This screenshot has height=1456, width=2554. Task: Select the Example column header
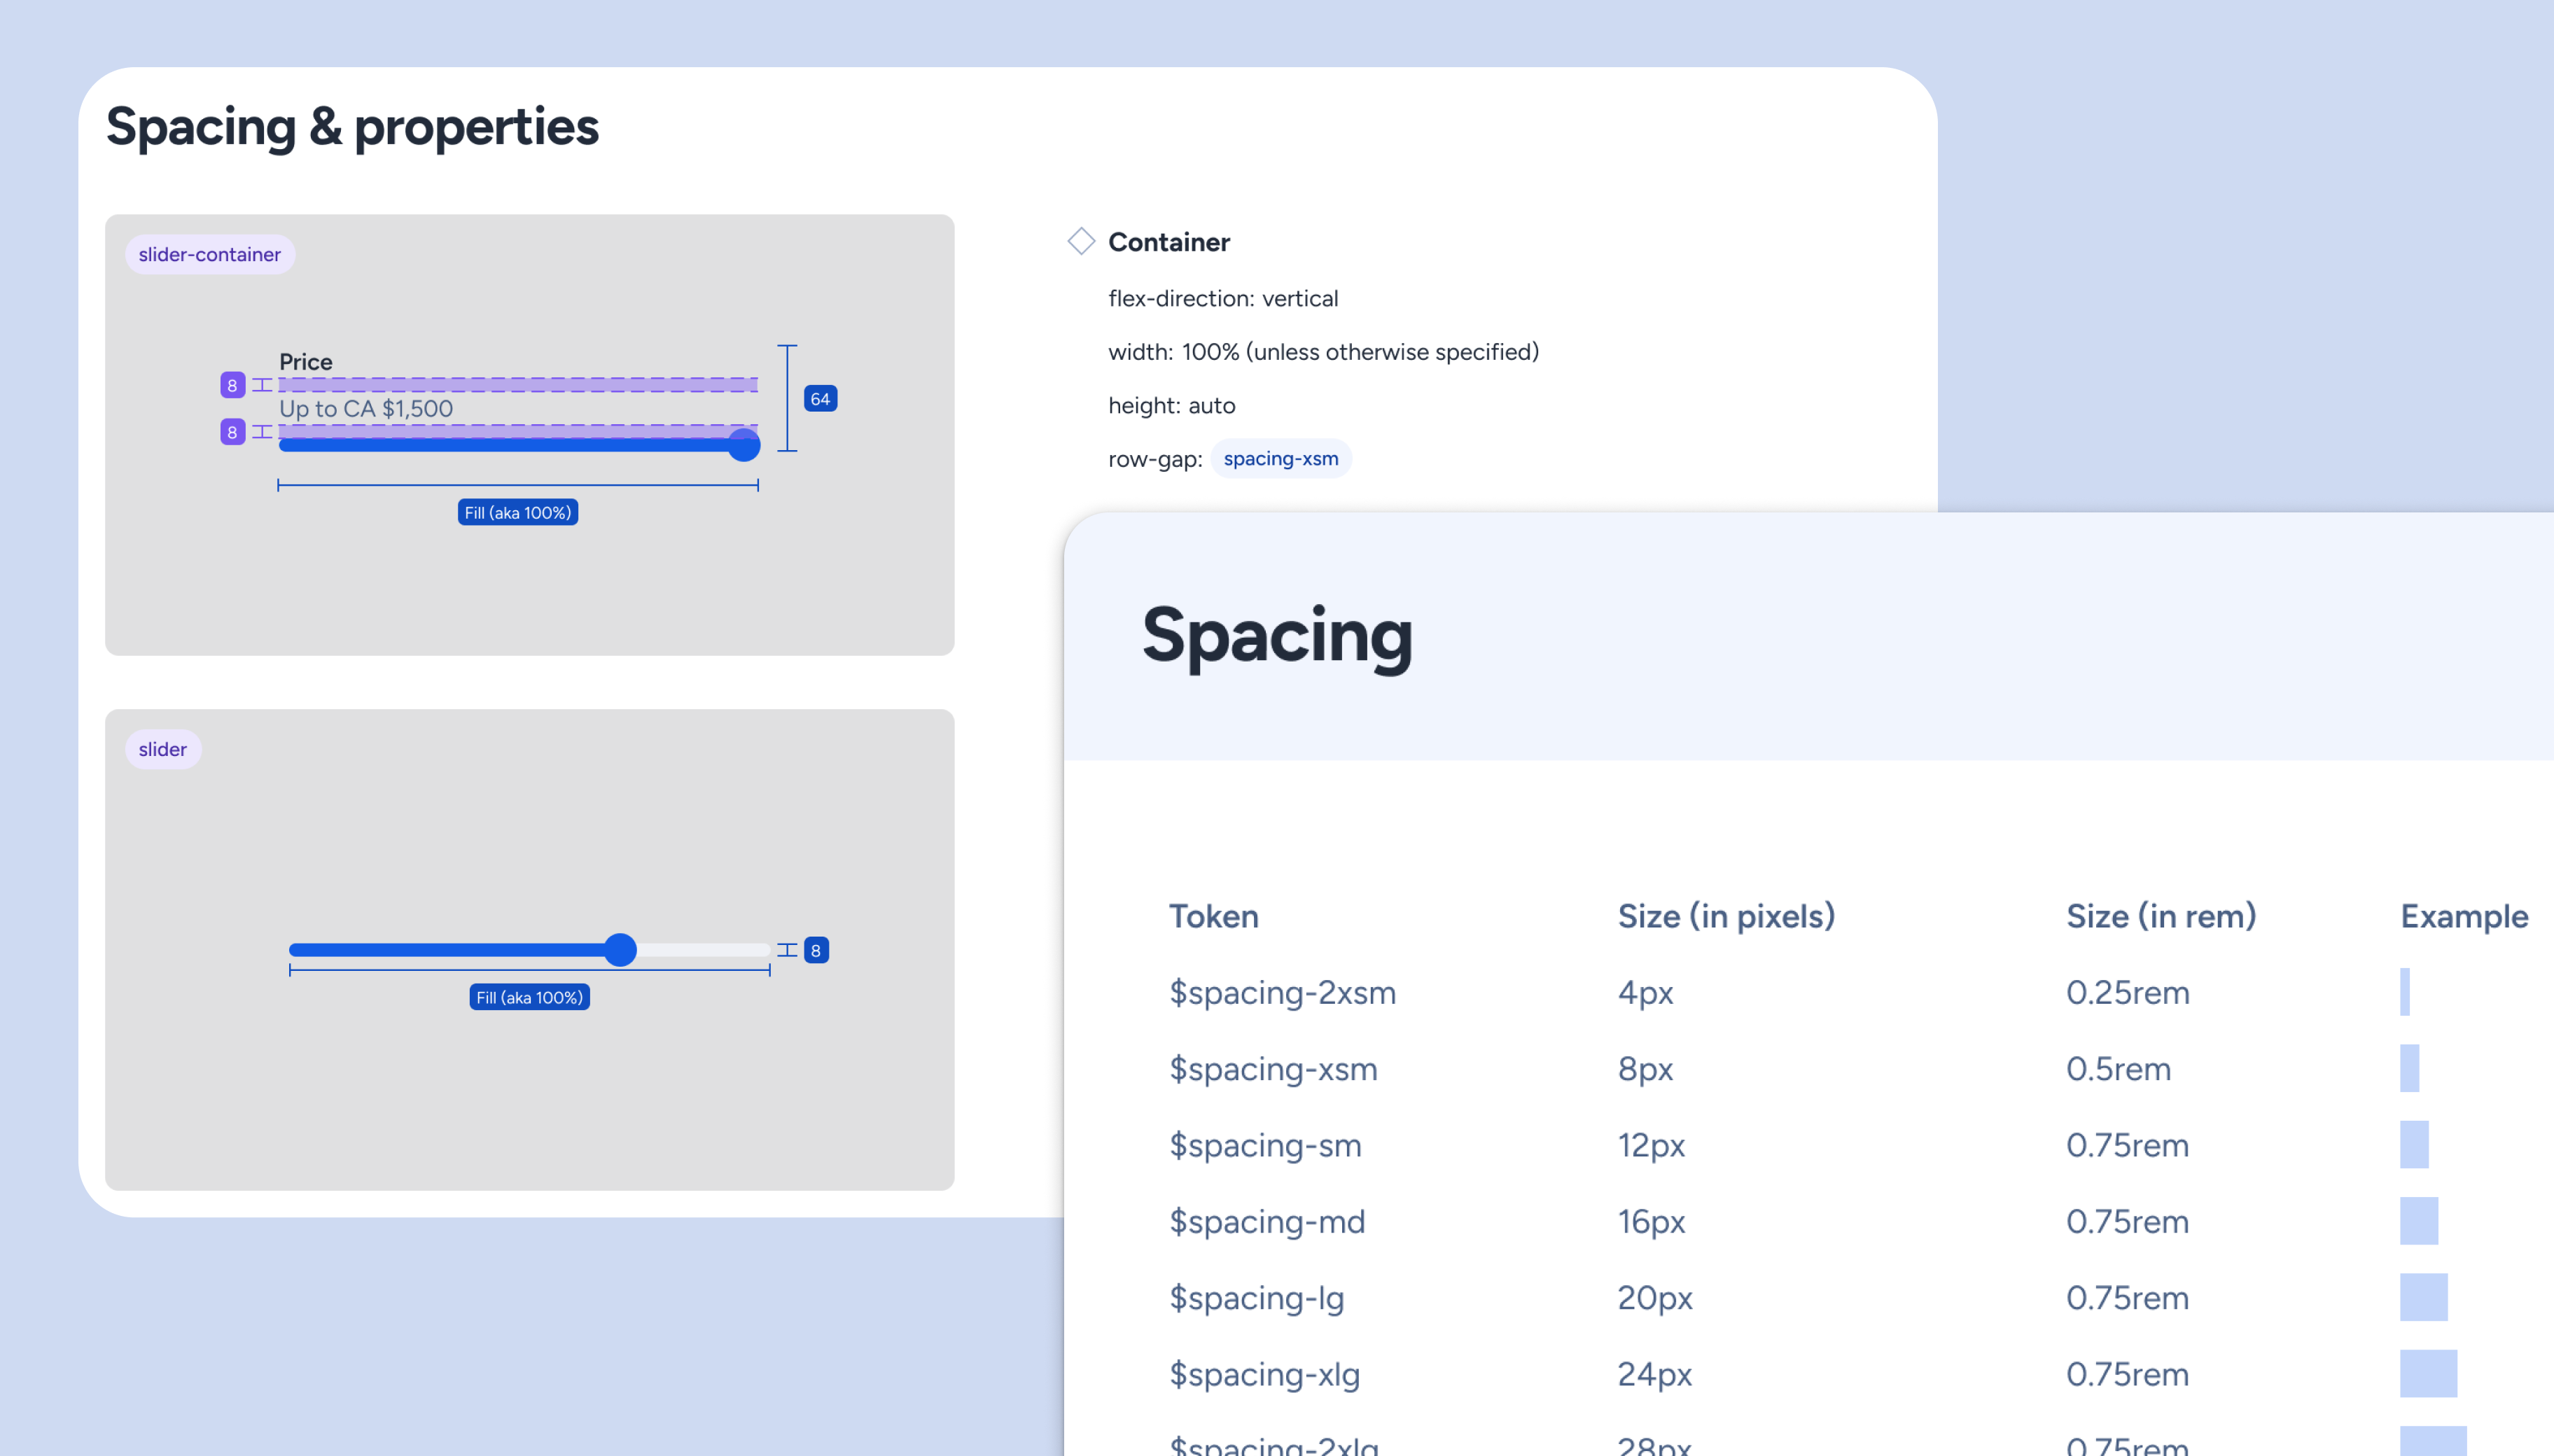pyautogui.click(x=2464, y=916)
